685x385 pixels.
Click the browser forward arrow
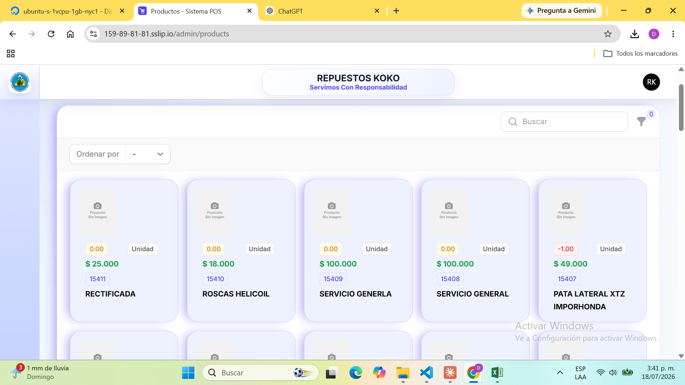(32, 34)
